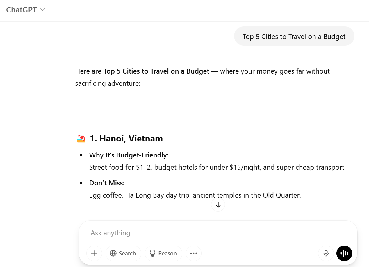Enable the Reason mode label
Image resolution: width=369 pixels, height=267 pixels.
point(167,253)
